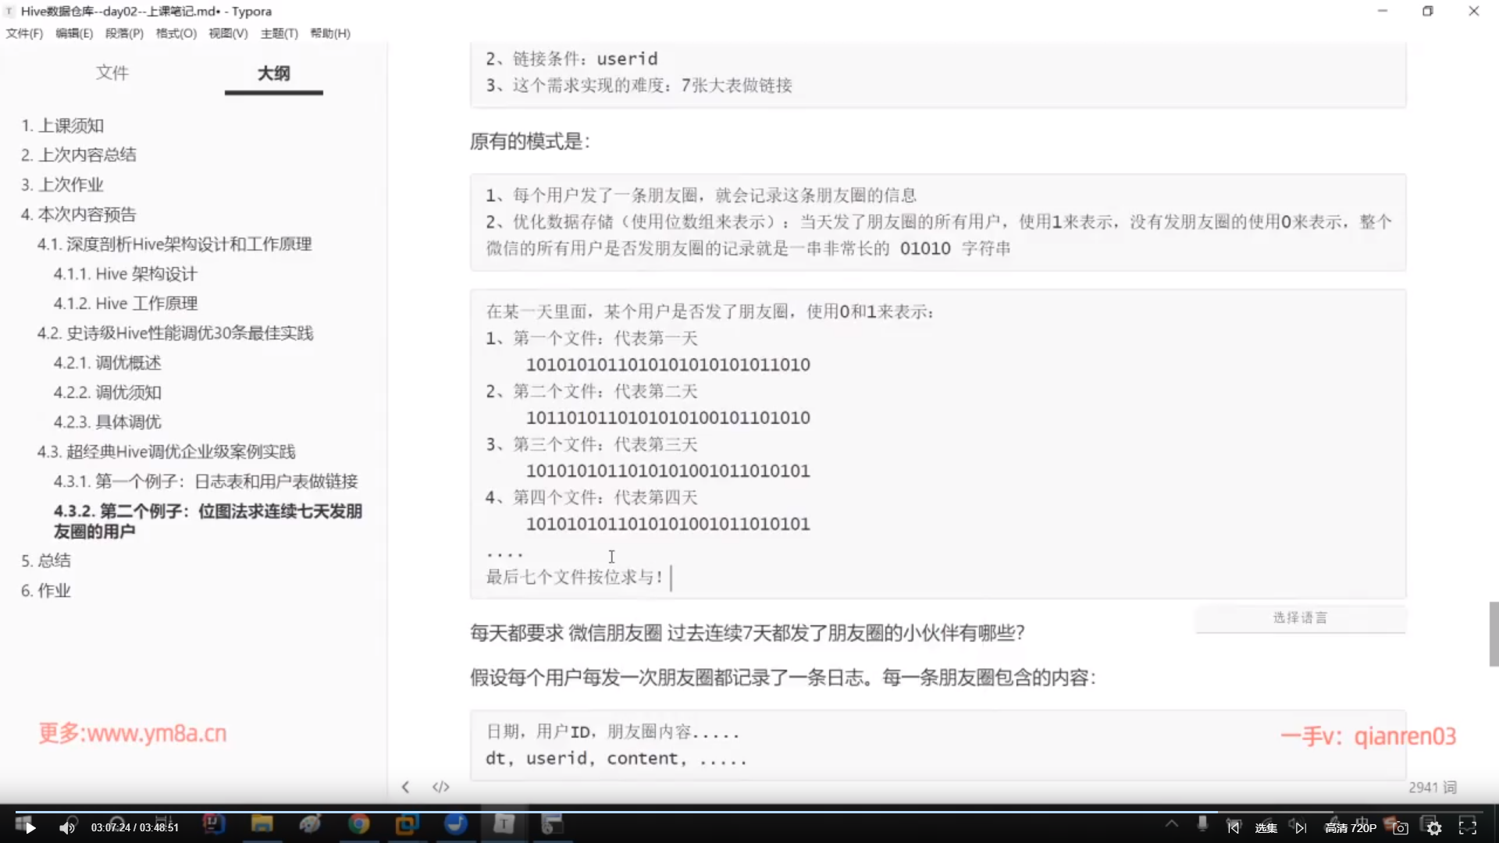Open the 格式(O) menu
Image resolution: width=1499 pixels, height=843 pixels.
click(176, 33)
